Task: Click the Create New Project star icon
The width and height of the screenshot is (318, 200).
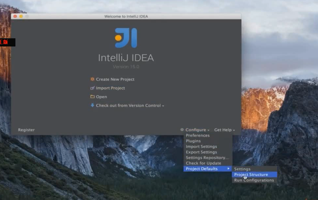Action: click(x=92, y=79)
